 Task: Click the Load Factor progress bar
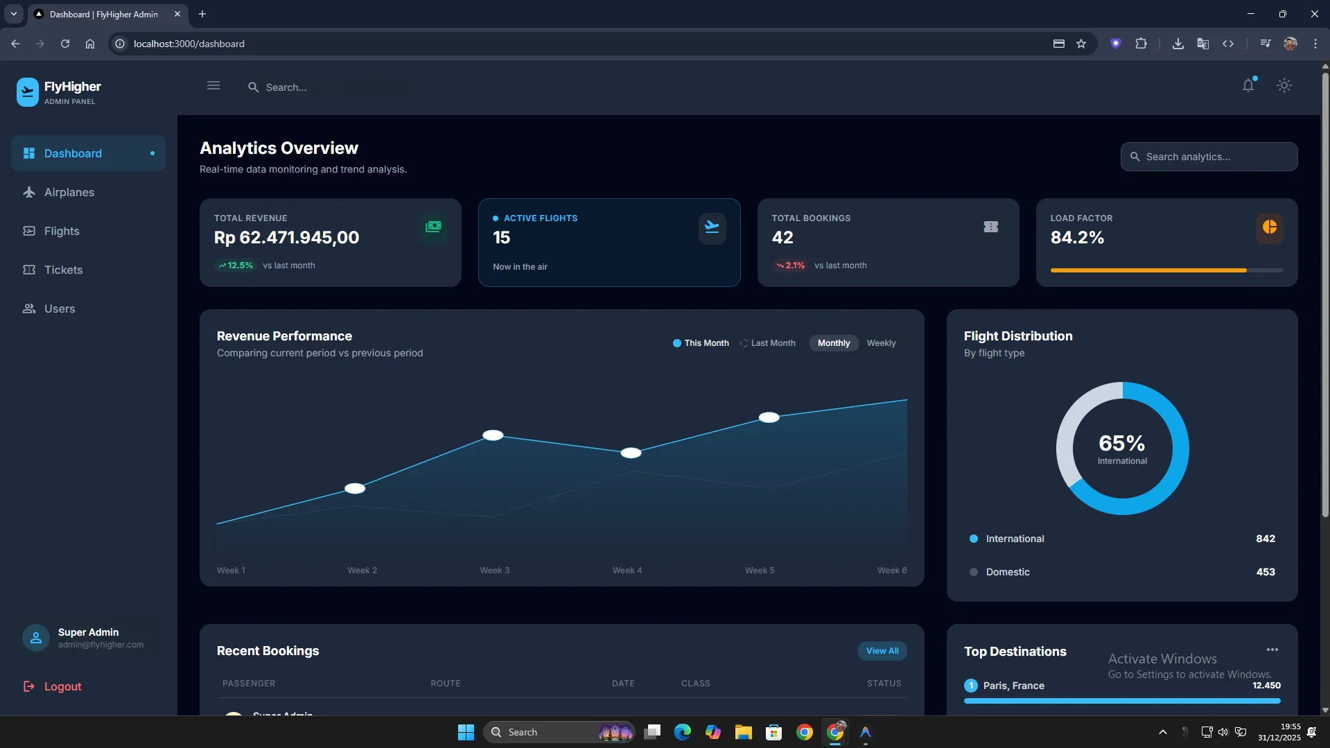(x=1166, y=270)
